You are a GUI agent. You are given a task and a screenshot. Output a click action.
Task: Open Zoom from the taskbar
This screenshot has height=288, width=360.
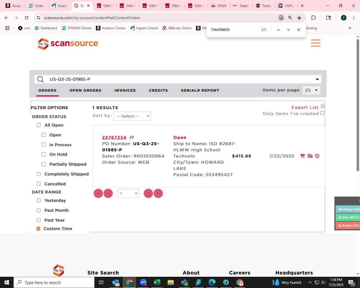coord(143,282)
